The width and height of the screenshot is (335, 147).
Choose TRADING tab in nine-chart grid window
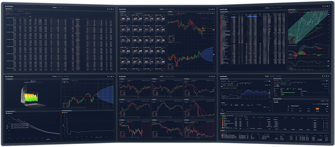[x=162, y=76]
